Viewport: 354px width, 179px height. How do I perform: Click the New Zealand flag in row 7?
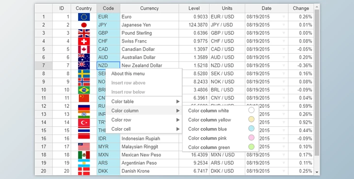tap(84, 65)
